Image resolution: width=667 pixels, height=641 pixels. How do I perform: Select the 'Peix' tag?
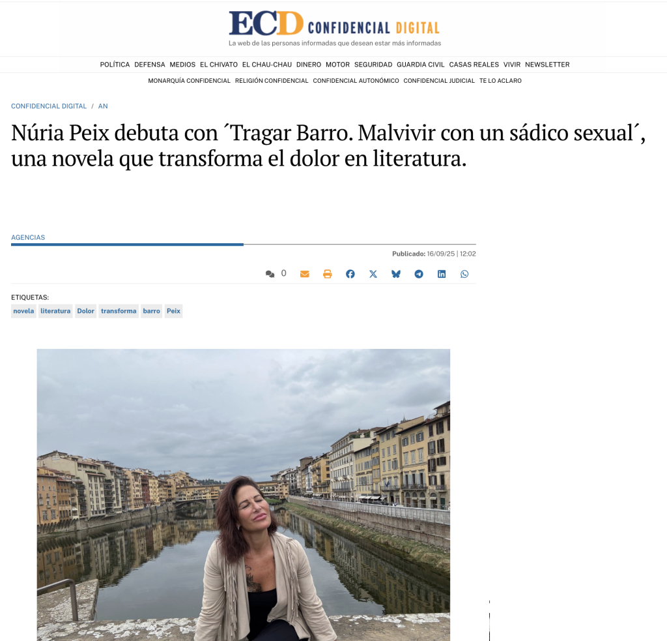point(173,311)
